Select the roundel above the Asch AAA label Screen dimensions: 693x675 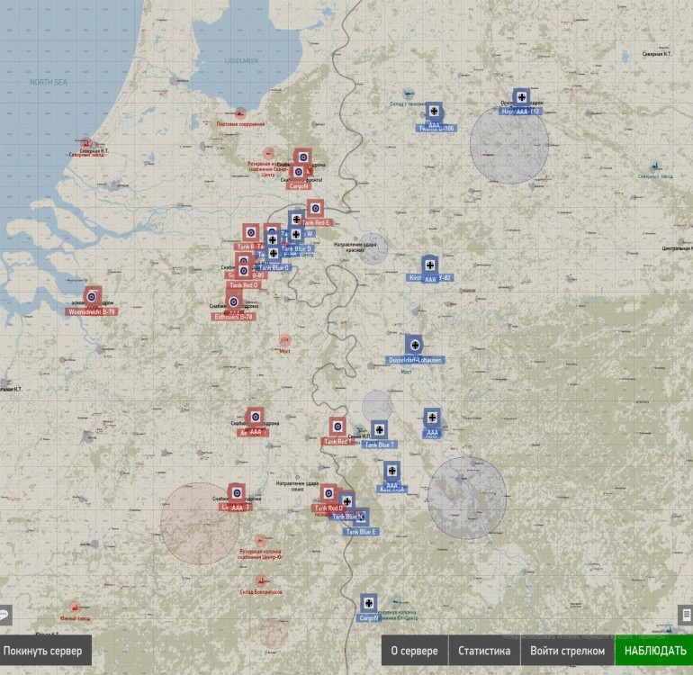255,417
